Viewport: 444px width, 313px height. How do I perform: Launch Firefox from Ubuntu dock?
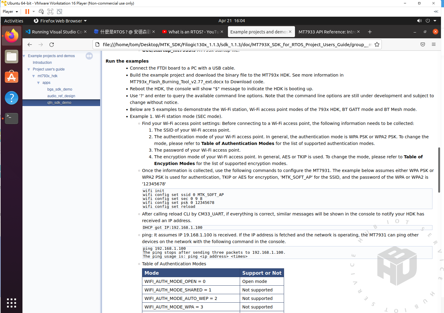point(12,36)
